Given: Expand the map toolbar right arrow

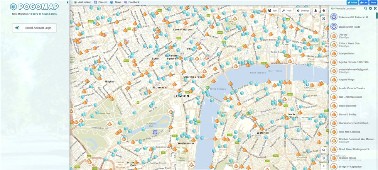Looking at the screenshot, I should point(324,11).
